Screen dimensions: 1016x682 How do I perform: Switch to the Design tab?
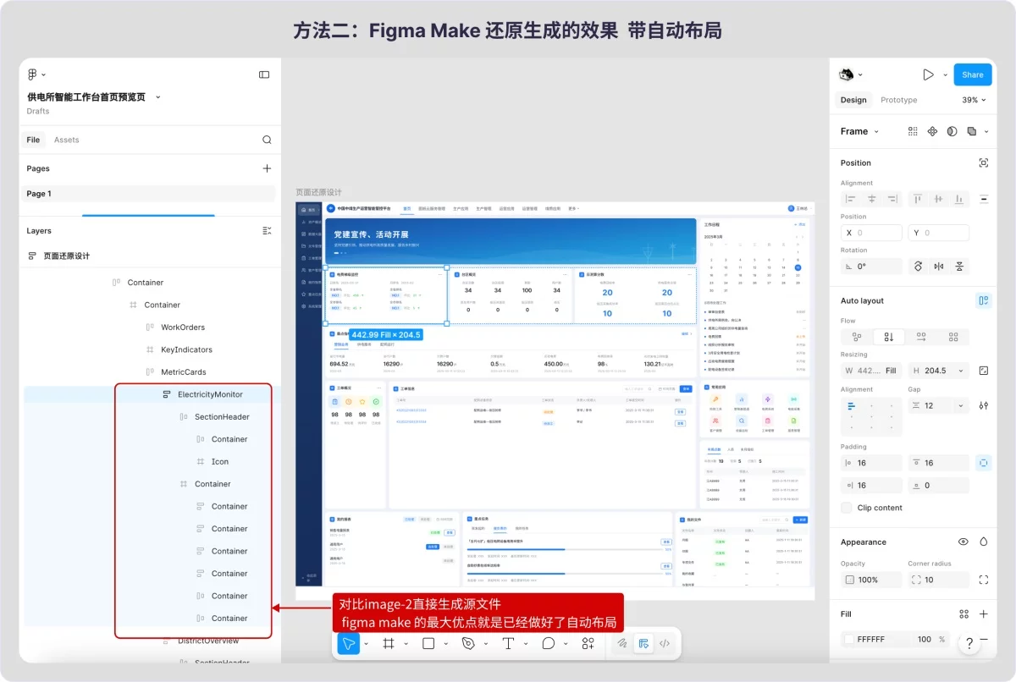[x=853, y=100]
